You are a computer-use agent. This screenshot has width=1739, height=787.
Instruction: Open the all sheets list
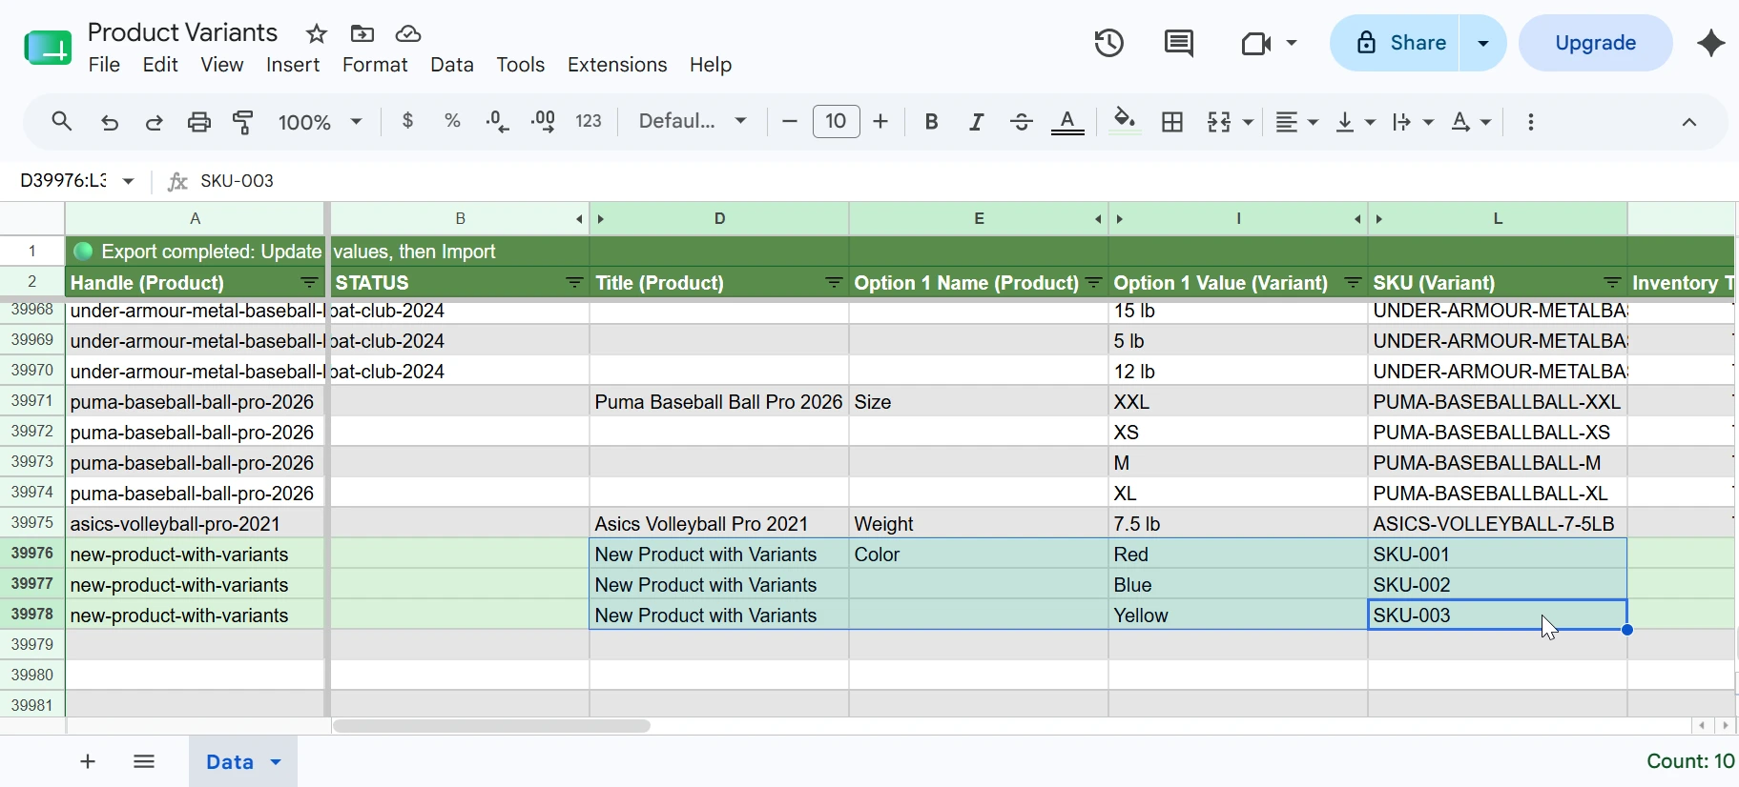click(x=144, y=761)
